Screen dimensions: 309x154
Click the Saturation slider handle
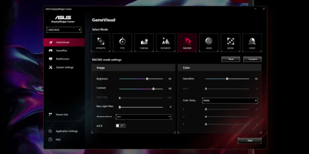[x=227, y=79]
